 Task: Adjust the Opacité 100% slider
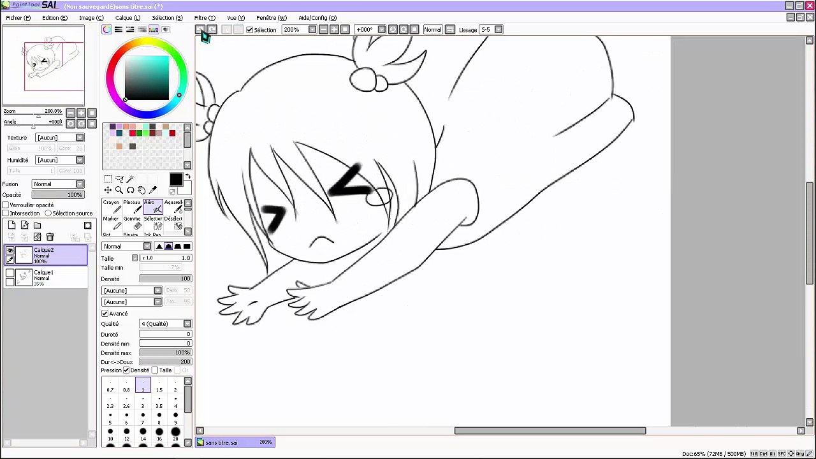click(58, 195)
